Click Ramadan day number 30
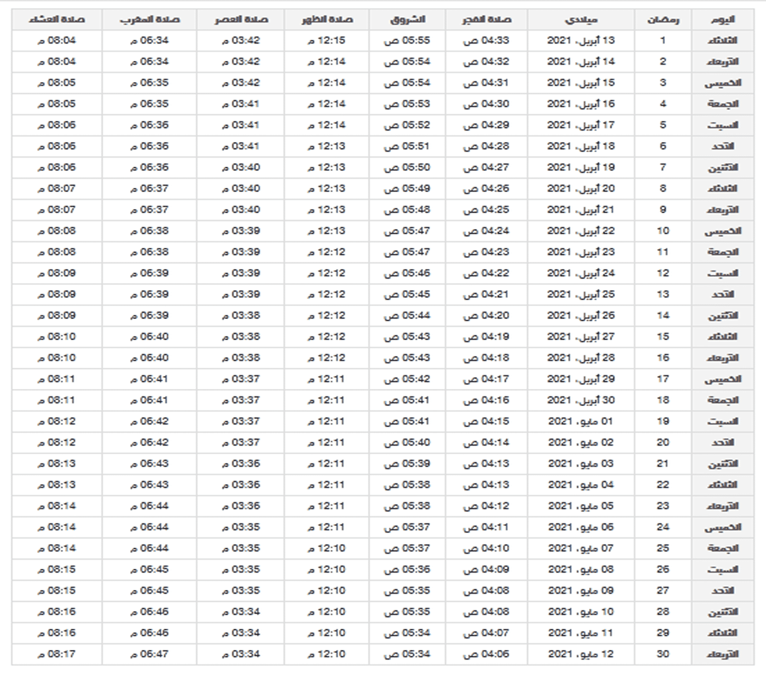Viewport: 766px width, 676px height. click(663, 654)
